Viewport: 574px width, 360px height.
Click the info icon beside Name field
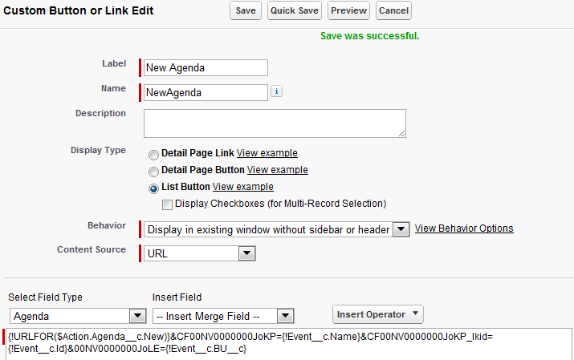pos(276,91)
